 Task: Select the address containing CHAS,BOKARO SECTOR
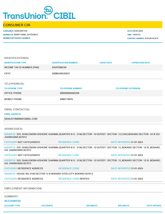click(82, 136)
